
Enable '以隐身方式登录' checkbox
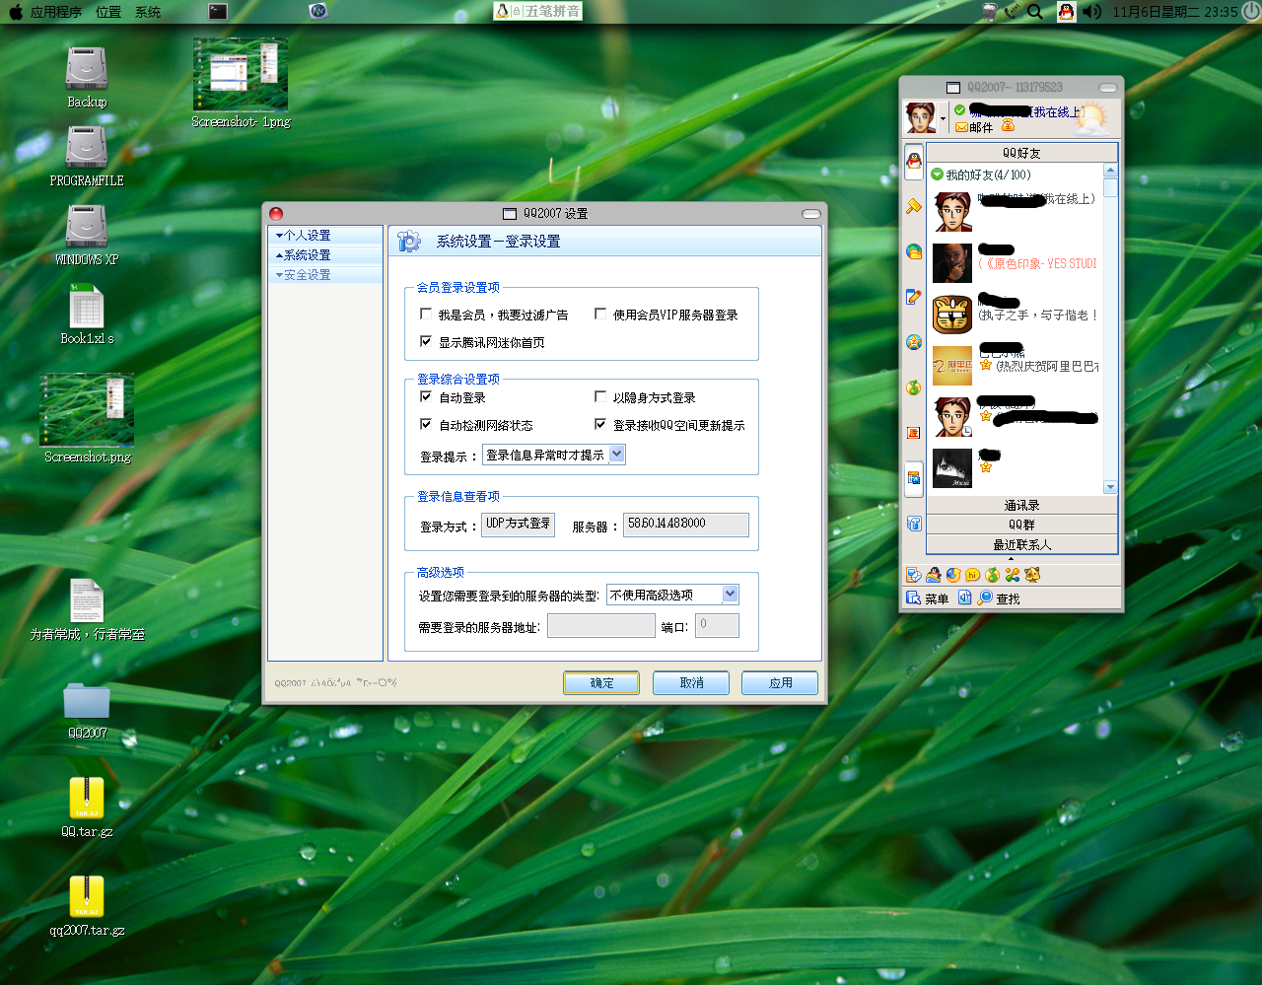click(x=600, y=396)
